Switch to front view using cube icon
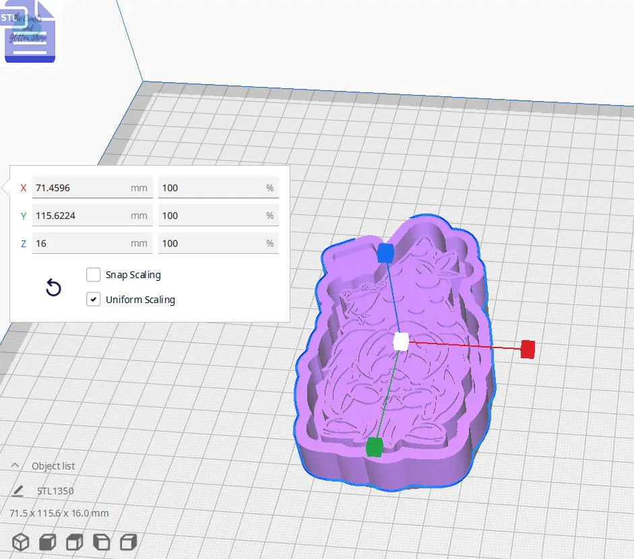The width and height of the screenshot is (634, 559). [x=46, y=541]
